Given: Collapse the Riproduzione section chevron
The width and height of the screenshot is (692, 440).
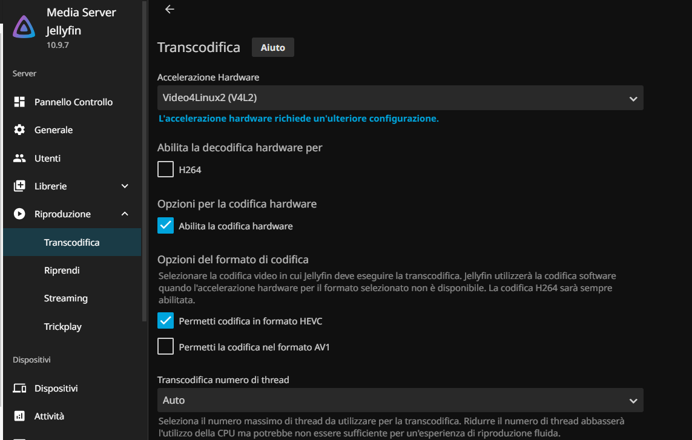Looking at the screenshot, I should [125, 214].
